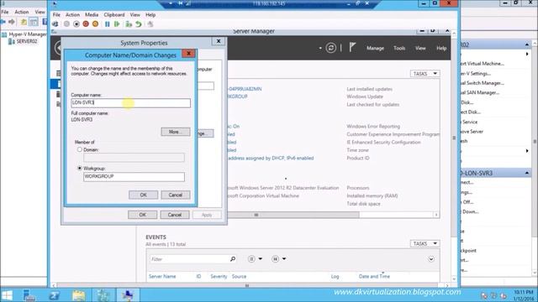Open the dropdown arrow left of Server Manager refresh
This screenshot has height=302, width=538.
click(320, 48)
